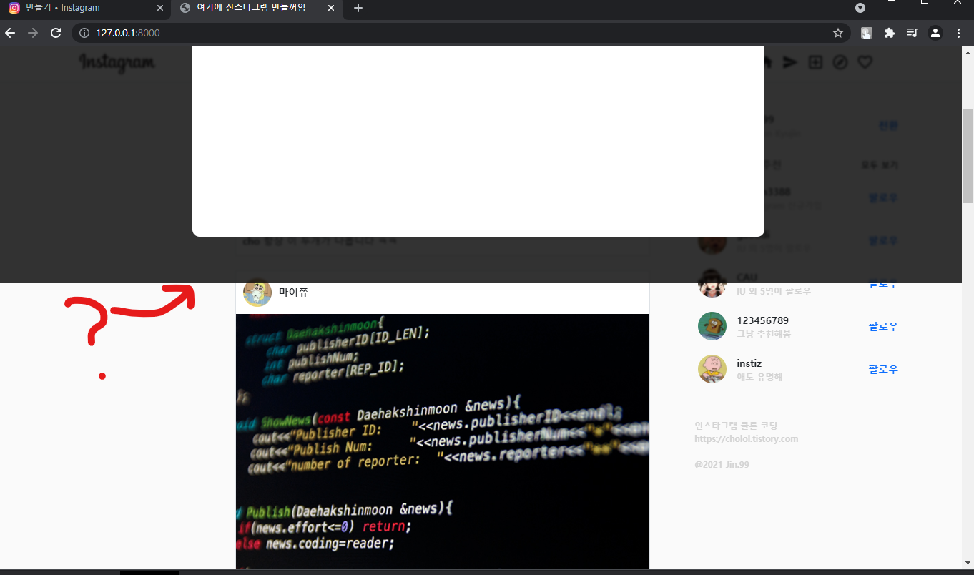Open the Extensions puzzle-piece menu
The image size is (974, 575).
(890, 33)
